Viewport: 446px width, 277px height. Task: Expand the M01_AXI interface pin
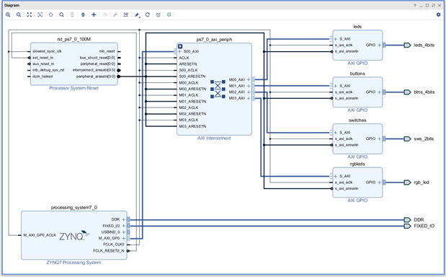[x=249, y=86]
